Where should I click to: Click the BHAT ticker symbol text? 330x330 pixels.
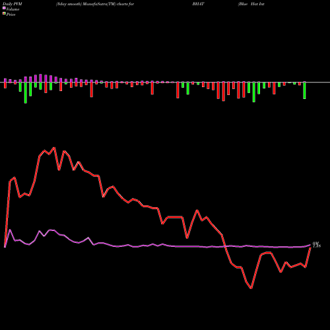[x=198, y=4]
